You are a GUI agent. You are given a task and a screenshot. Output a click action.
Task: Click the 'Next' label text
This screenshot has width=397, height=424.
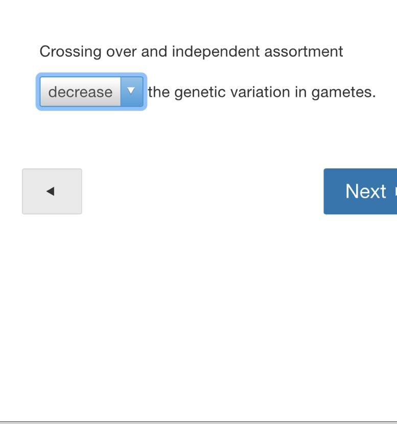tap(366, 191)
